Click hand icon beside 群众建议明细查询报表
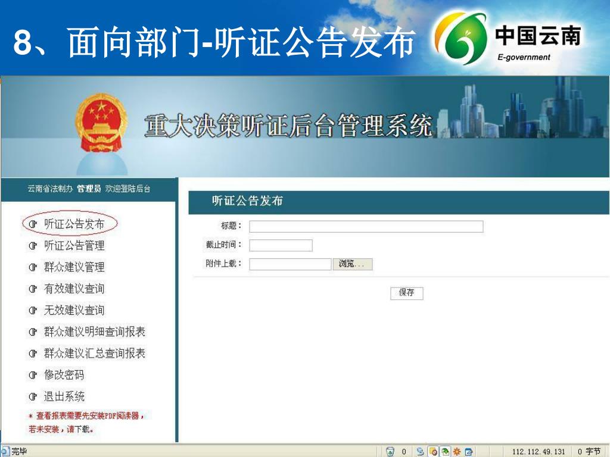 (x=33, y=332)
